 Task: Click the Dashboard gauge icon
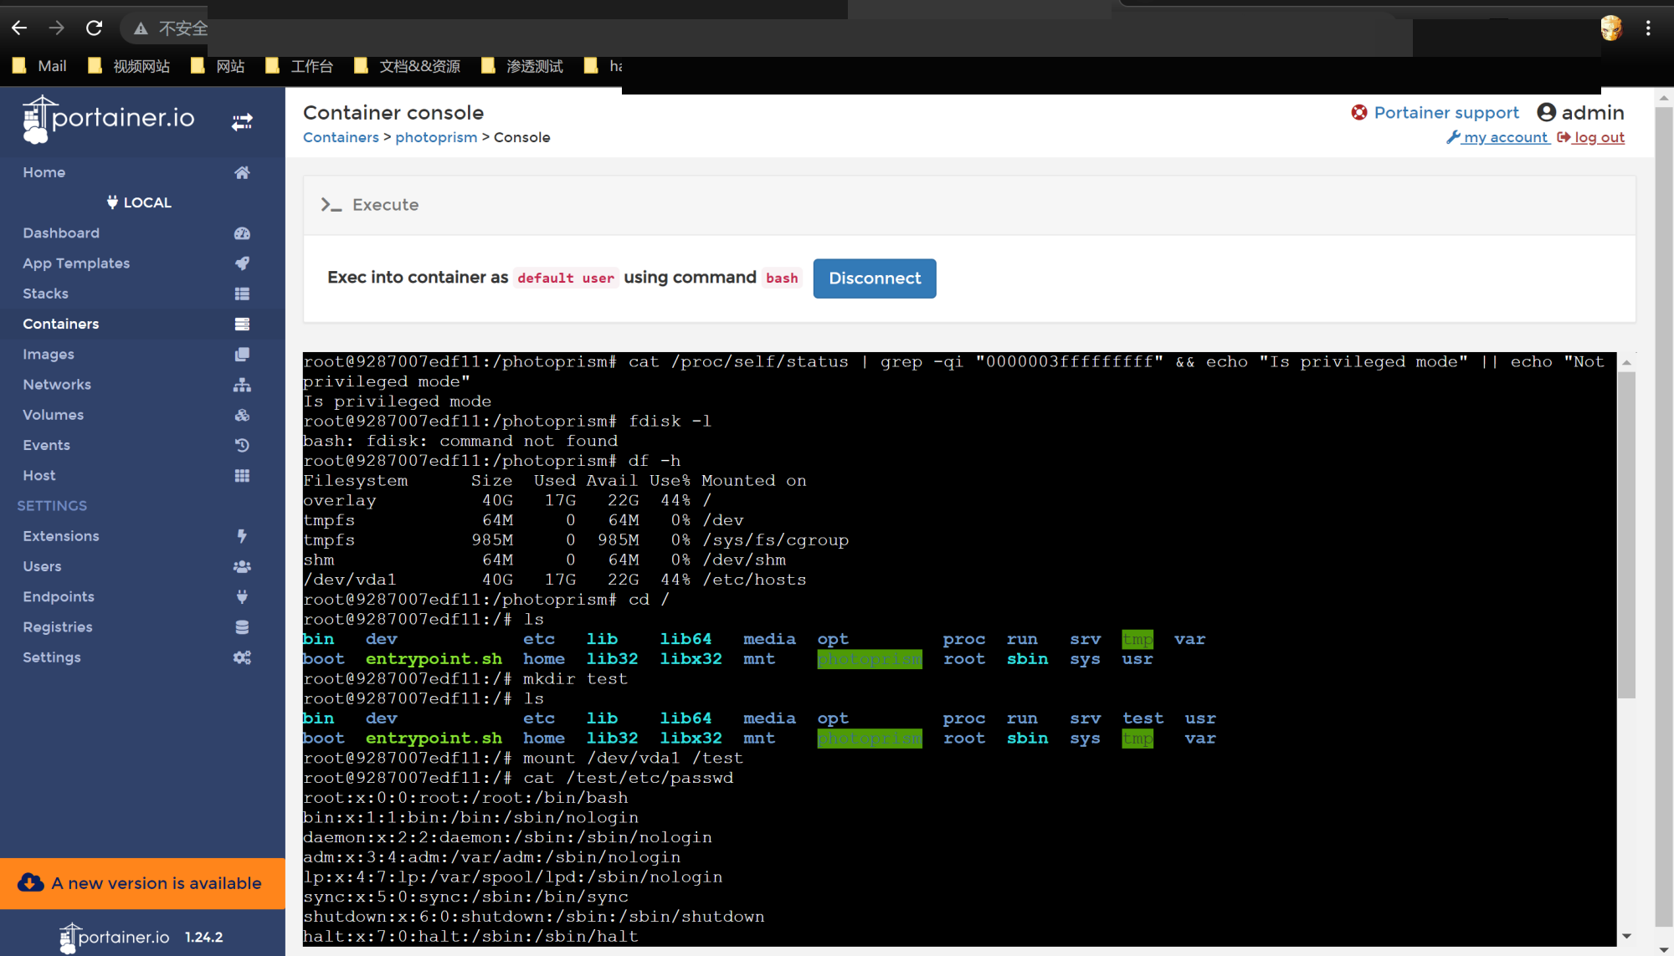(242, 233)
